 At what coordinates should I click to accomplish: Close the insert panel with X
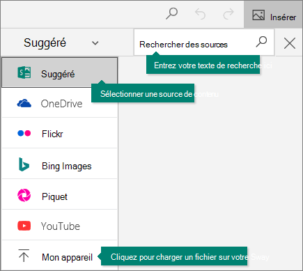click(290, 43)
